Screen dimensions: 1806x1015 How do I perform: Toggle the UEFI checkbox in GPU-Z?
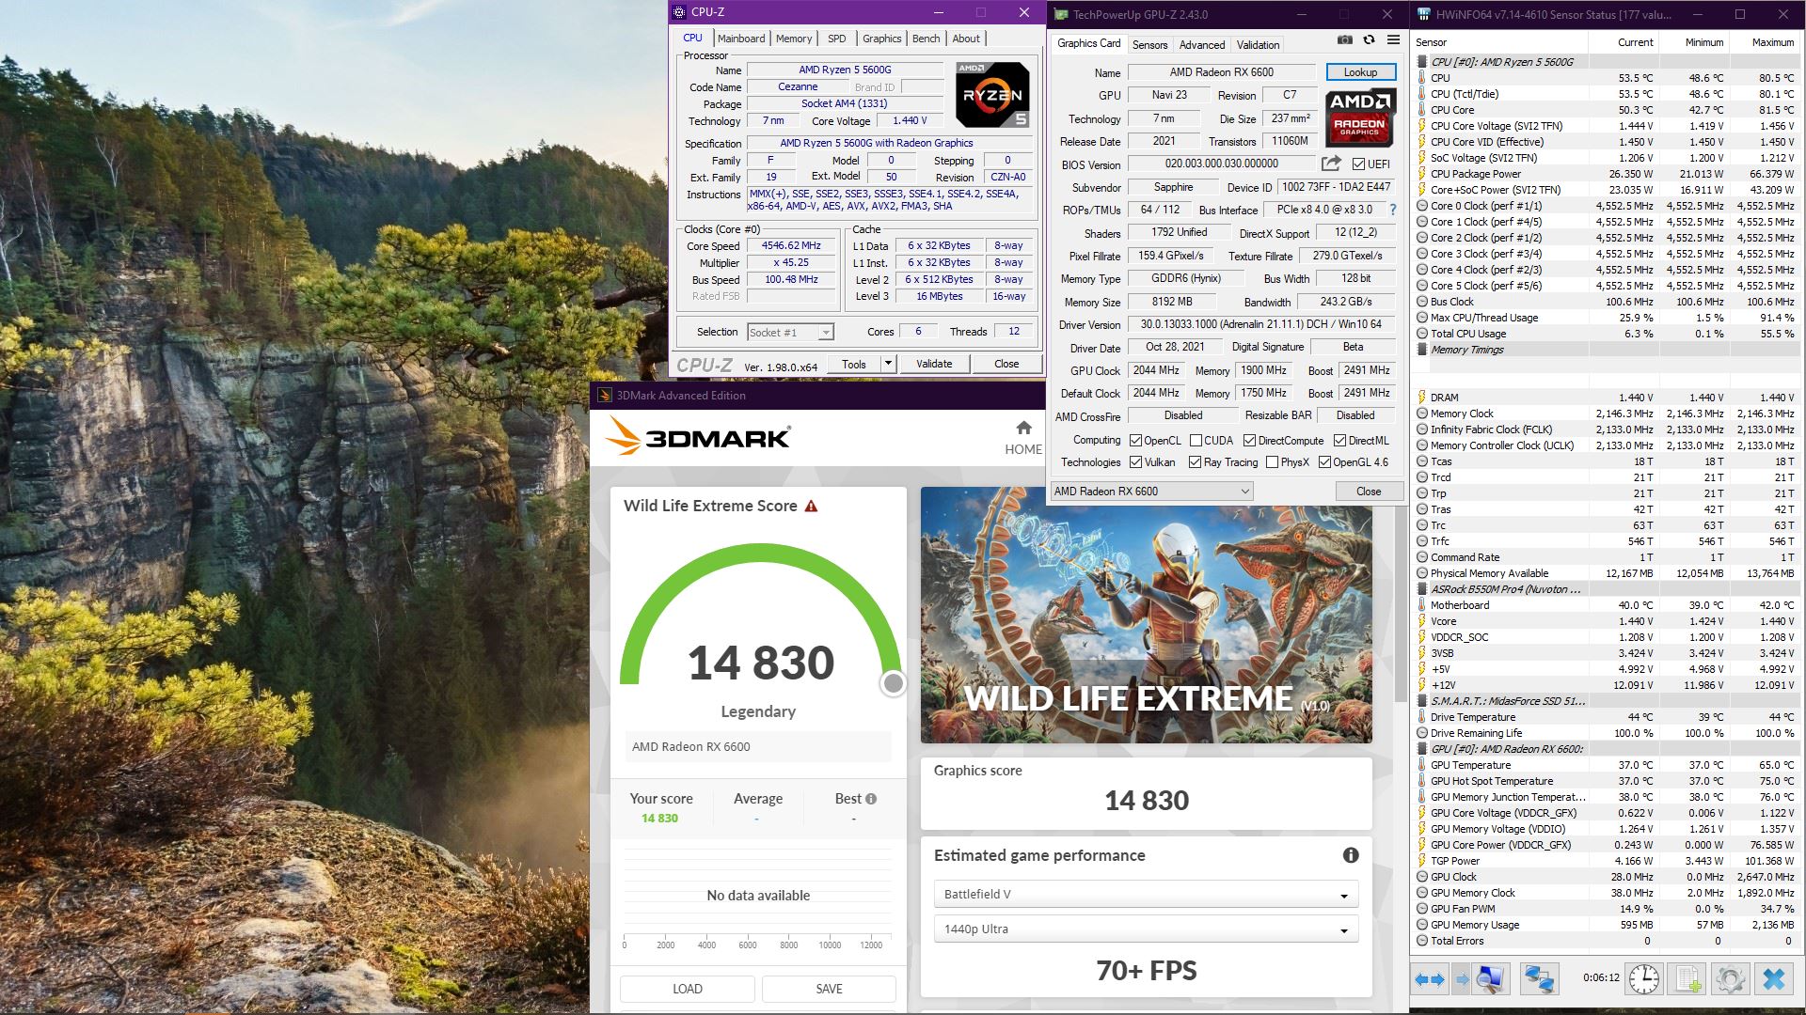click(x=1358, y=164)
